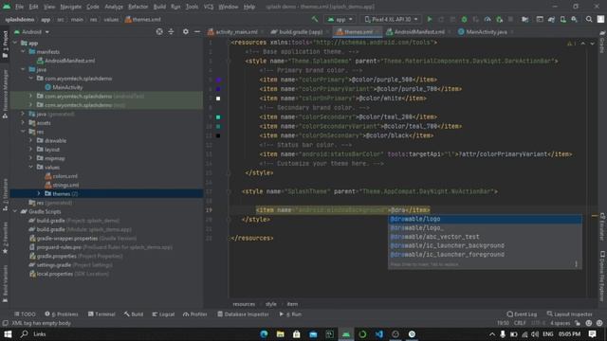Image resolution: width=607 pixels, height=341 pixels.
Task: Choose @drawable/logo completion suggestion
Action: pos(485,219)
